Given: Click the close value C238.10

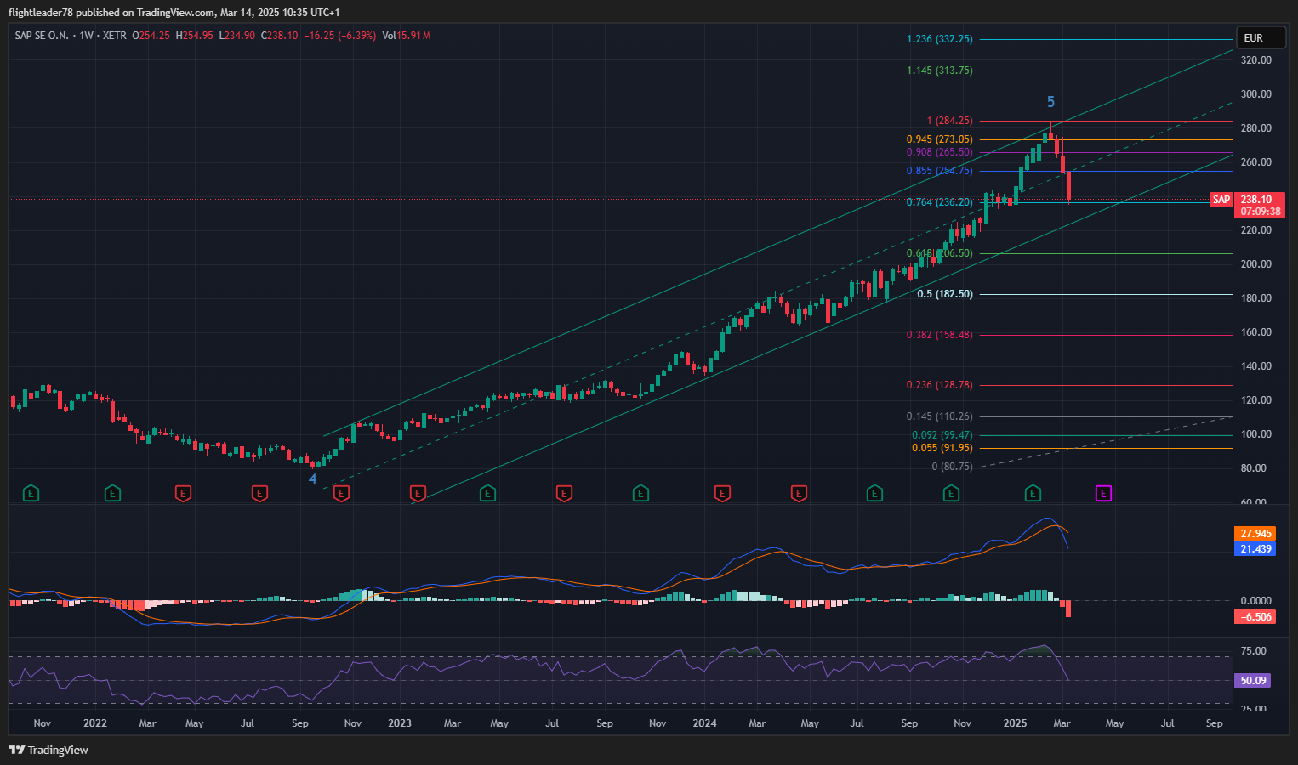Looking at the screenshot, I should [x=280, y=36].
